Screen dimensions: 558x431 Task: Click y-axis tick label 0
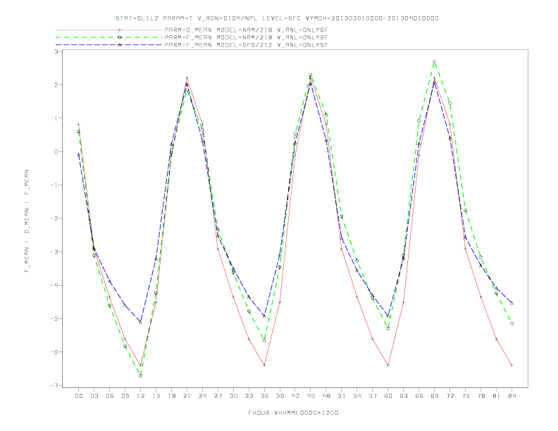point(56,152)
